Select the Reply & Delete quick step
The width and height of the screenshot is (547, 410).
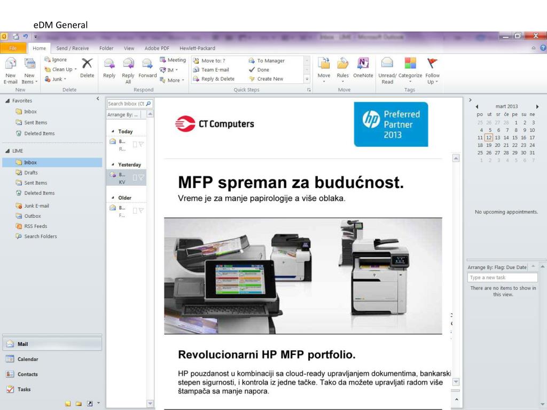click(x=217, y=79)
